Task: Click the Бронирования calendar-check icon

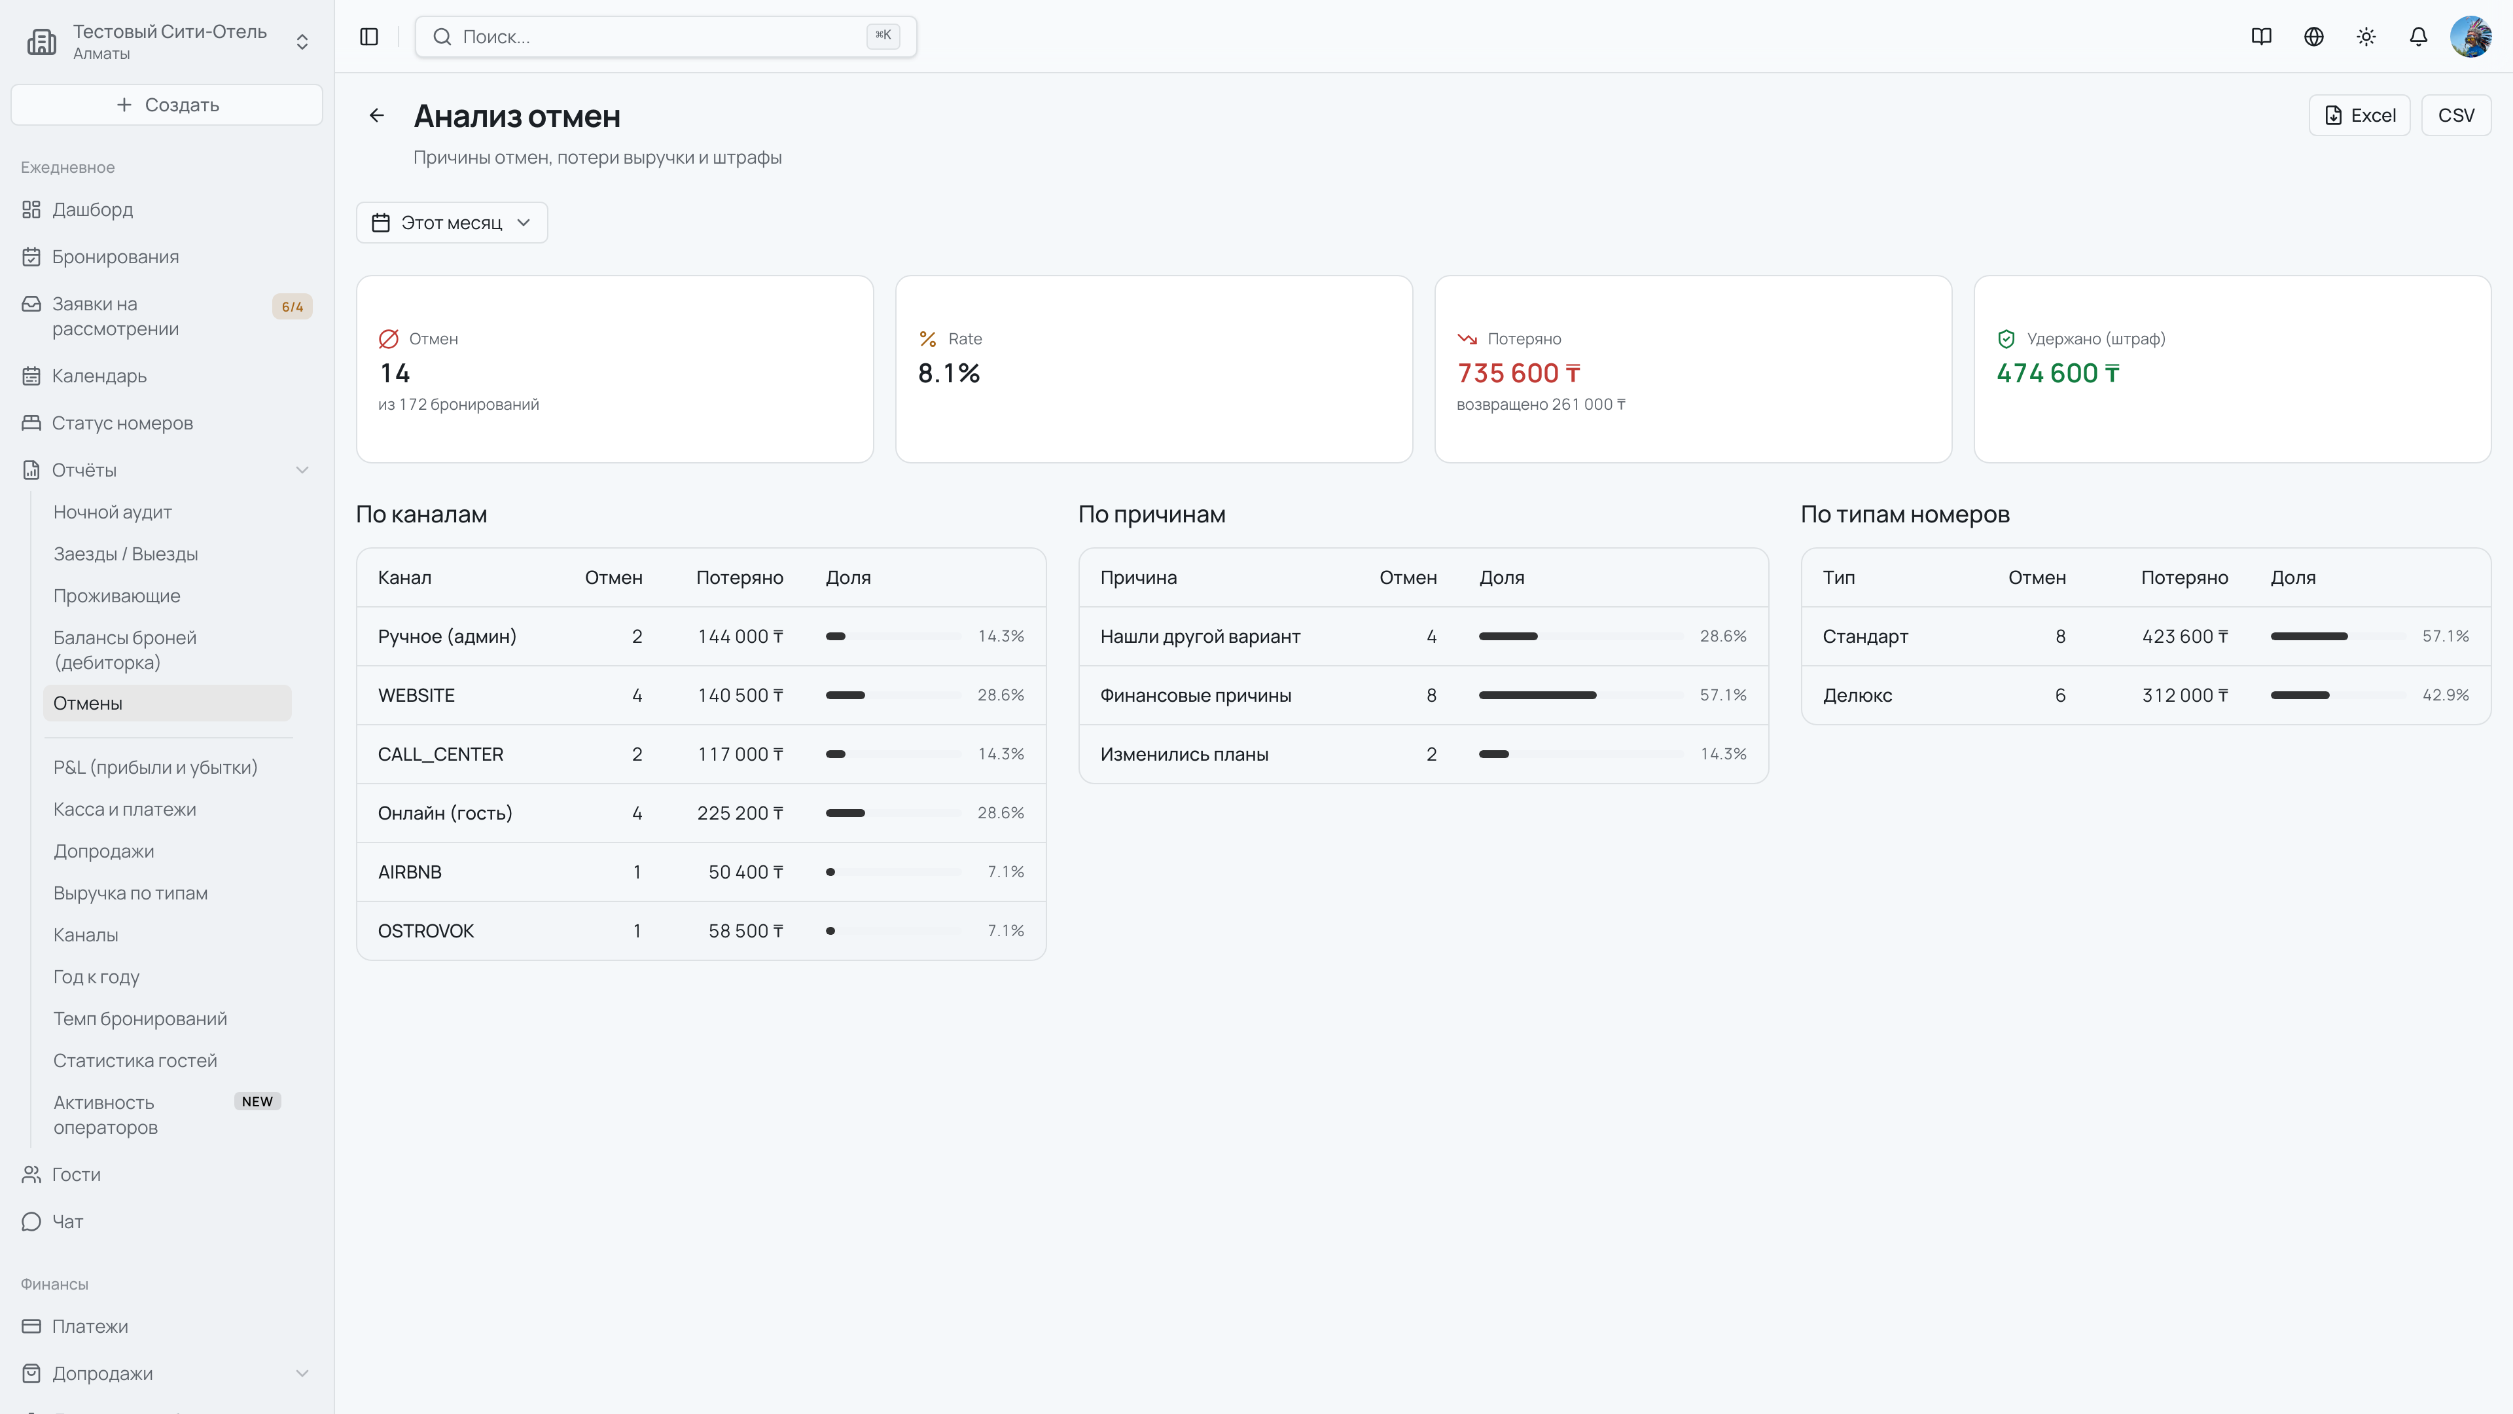Action: tap(31, 257)
